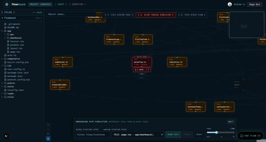This screenshot has height=142, width=266.
Task: Click the minimap overview panel
Action: pyautogui.click(x=247, y=25)
